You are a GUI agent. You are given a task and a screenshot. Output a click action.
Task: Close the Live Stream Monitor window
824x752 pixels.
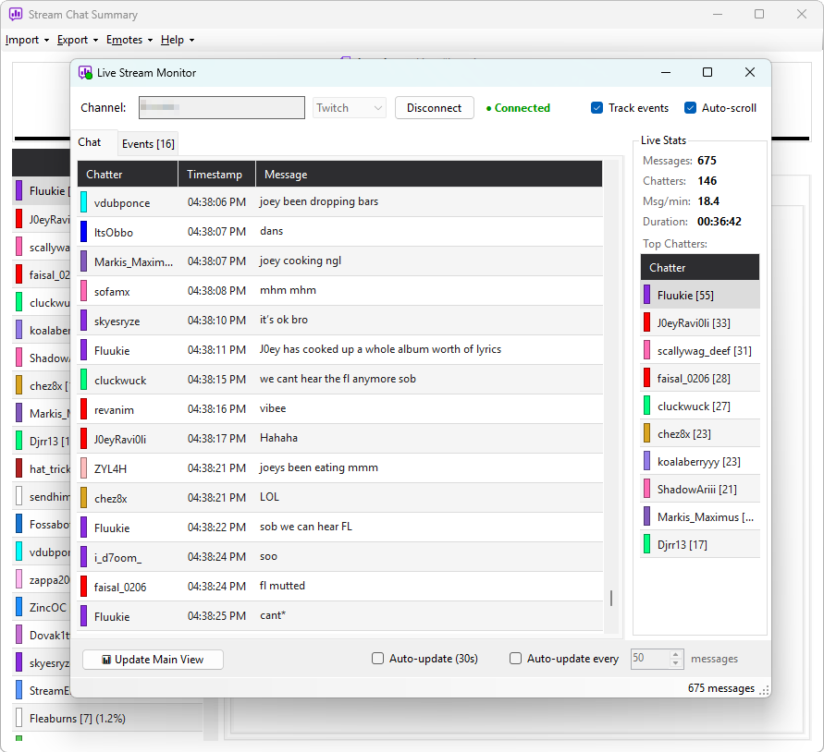click(x=750, y=72)
